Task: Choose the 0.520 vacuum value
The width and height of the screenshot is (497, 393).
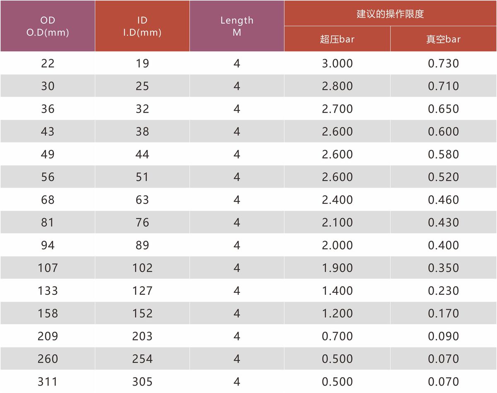Action: pyautogui.click(x=444, y=177)
